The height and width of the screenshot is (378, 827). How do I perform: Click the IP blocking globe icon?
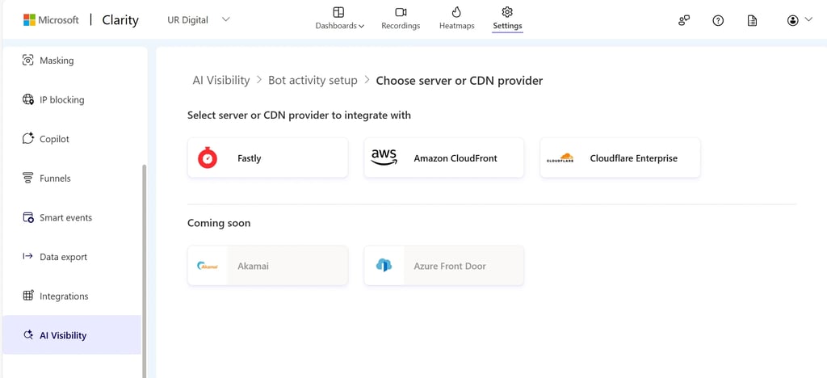[28, 99]
